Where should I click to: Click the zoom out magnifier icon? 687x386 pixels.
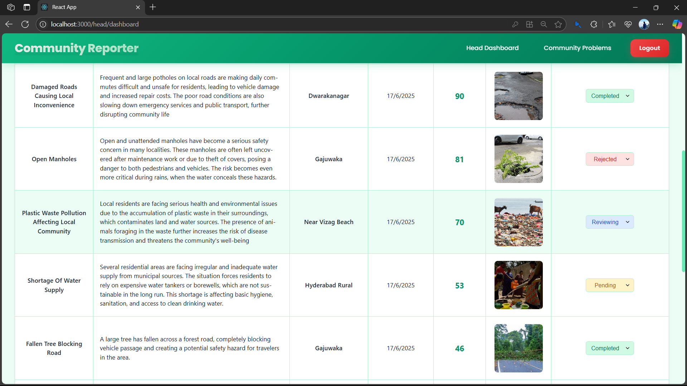(544, 24)
